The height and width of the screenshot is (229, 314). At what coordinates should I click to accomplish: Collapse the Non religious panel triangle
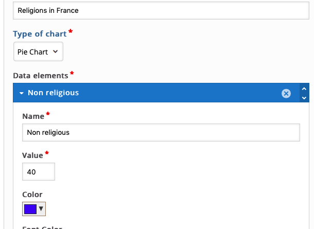click(22, 93)
